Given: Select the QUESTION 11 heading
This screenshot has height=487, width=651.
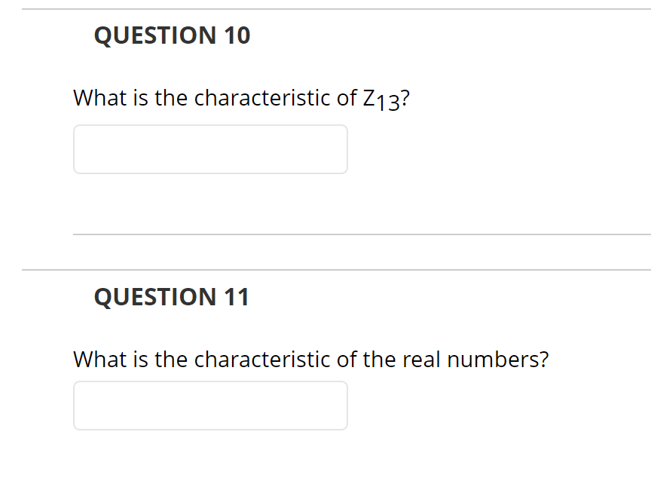Looking at the screenshot, I should coord(172,296).
